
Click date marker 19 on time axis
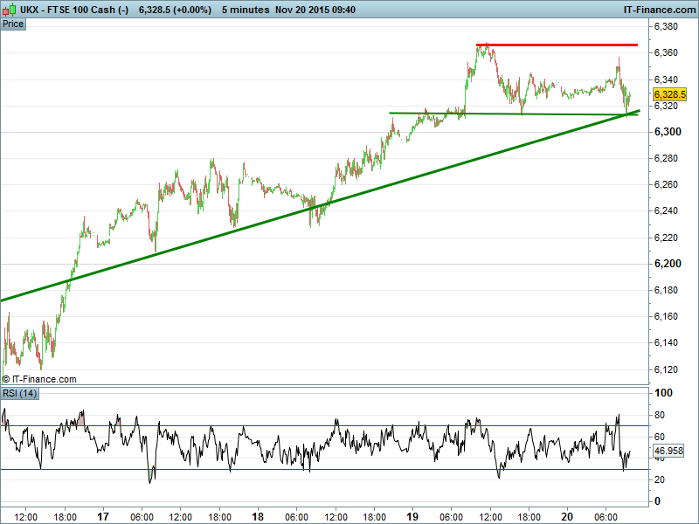412,517
